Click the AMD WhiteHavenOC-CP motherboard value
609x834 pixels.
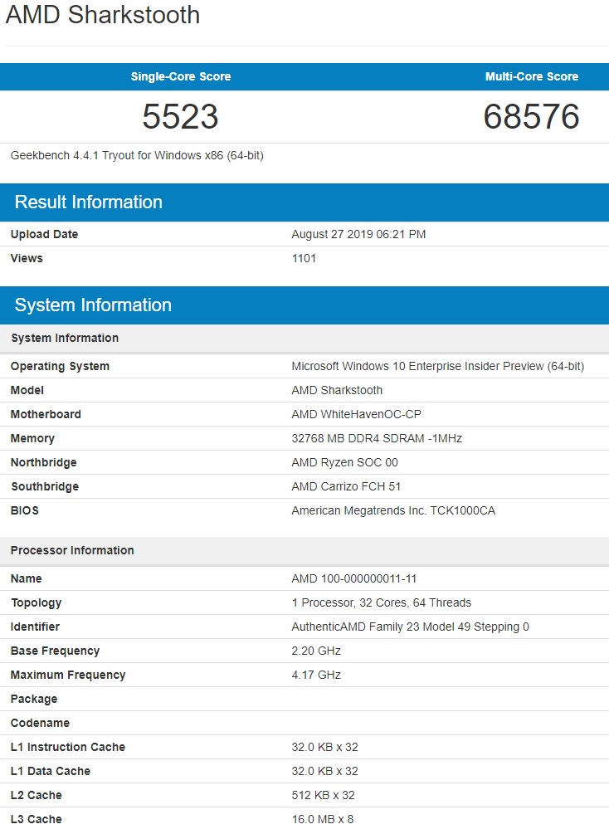361,414
